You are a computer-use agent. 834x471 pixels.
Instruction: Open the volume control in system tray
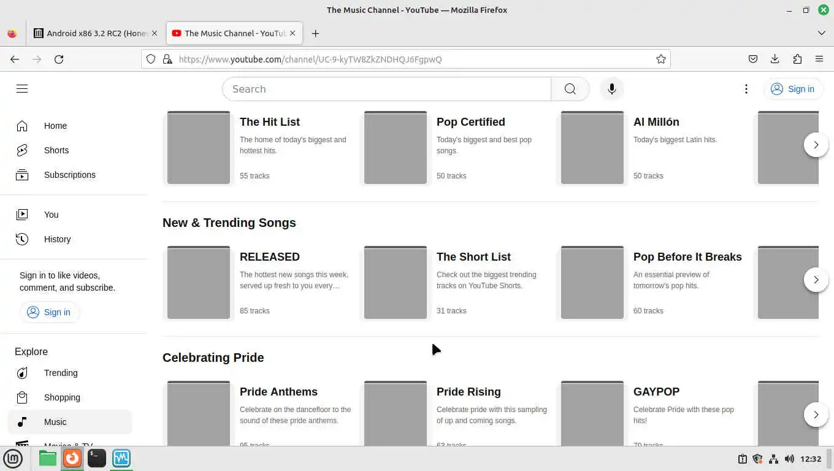[x=789, y=459]
